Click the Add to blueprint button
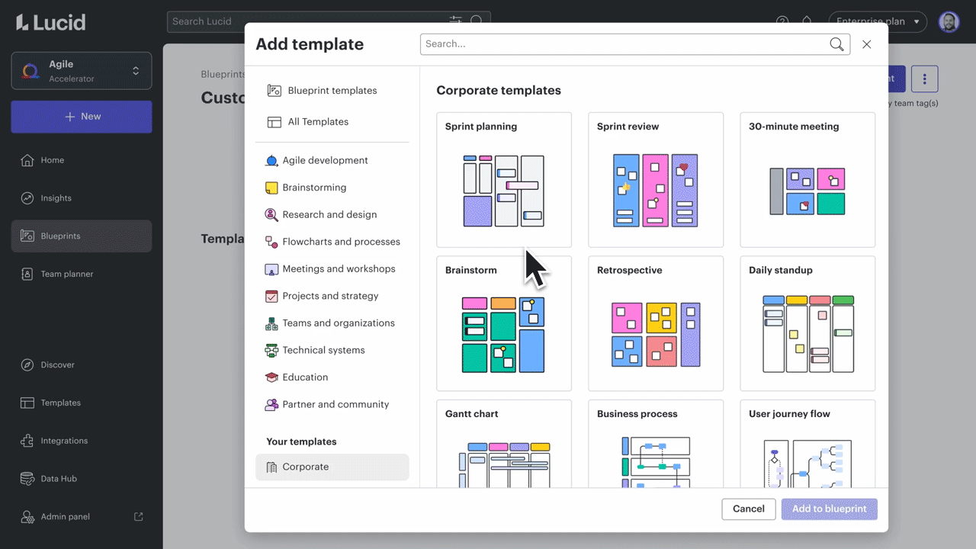This screenshot has height=549, width=976. (x=829, y=509)
